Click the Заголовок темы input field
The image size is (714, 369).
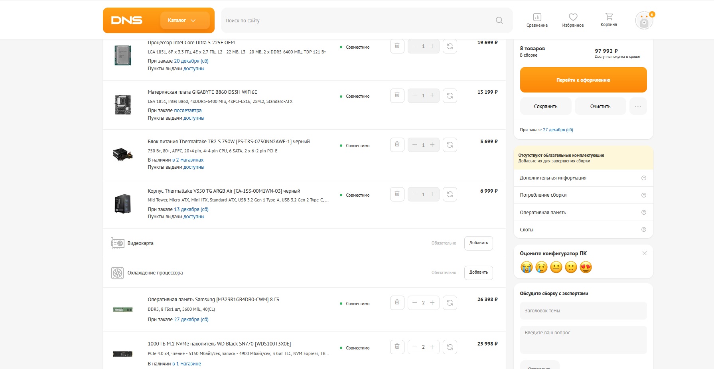(583, 311)
